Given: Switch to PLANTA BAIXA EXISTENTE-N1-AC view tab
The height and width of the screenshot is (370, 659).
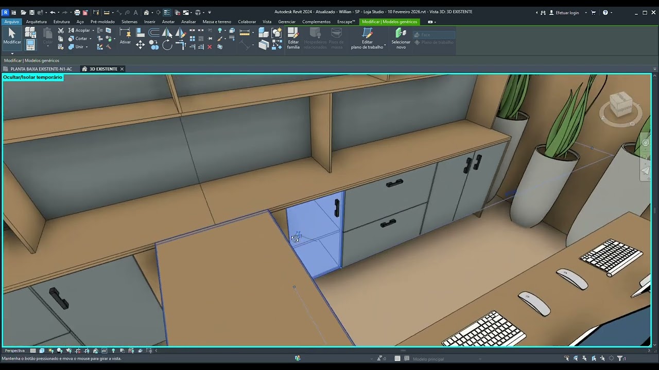Looking at the screenshot, I should pos(41,69).
